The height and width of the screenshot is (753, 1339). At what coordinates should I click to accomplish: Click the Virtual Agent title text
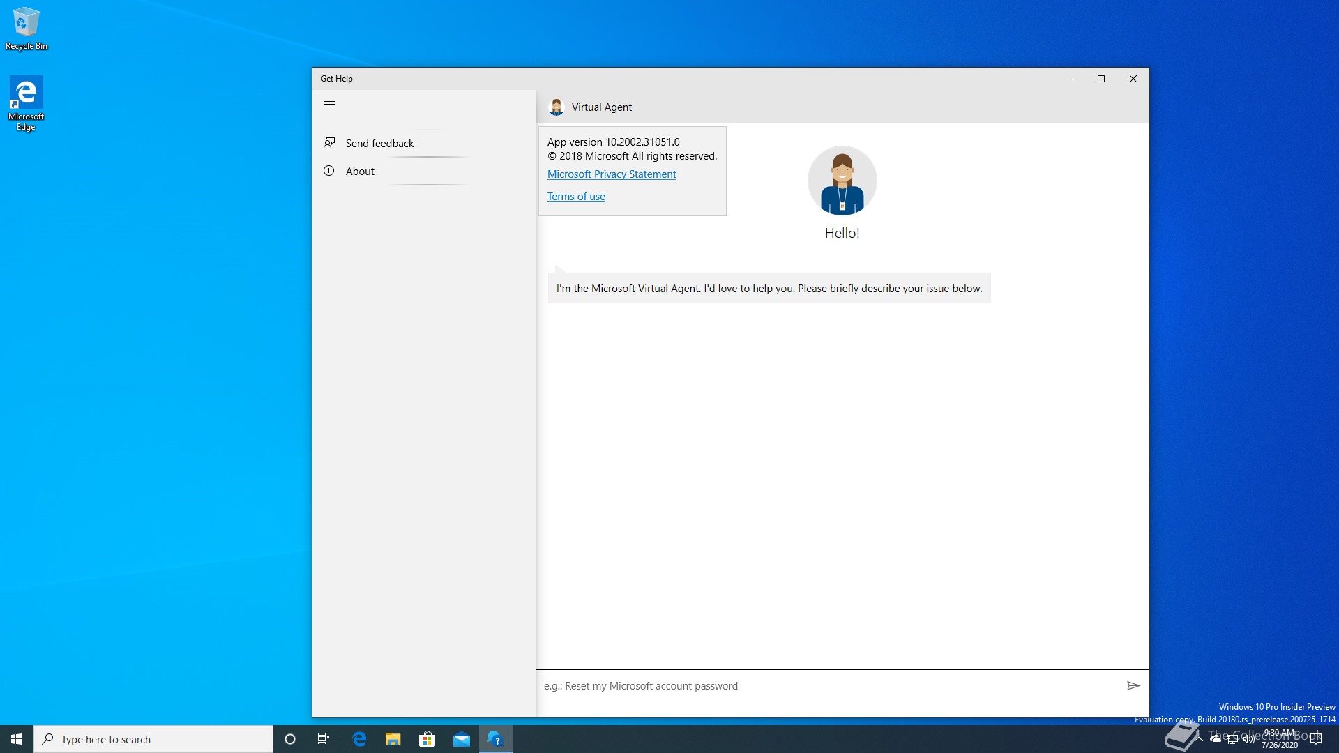pos(602,107)
